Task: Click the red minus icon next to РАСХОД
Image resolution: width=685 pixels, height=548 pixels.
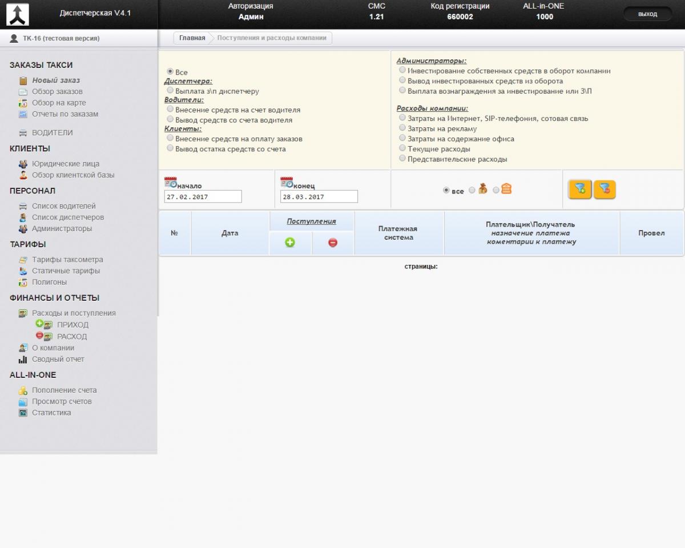Action: click(39, 336)
